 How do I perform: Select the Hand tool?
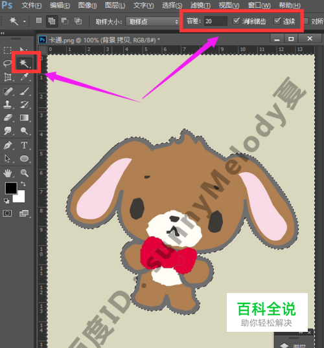(8, 173)
